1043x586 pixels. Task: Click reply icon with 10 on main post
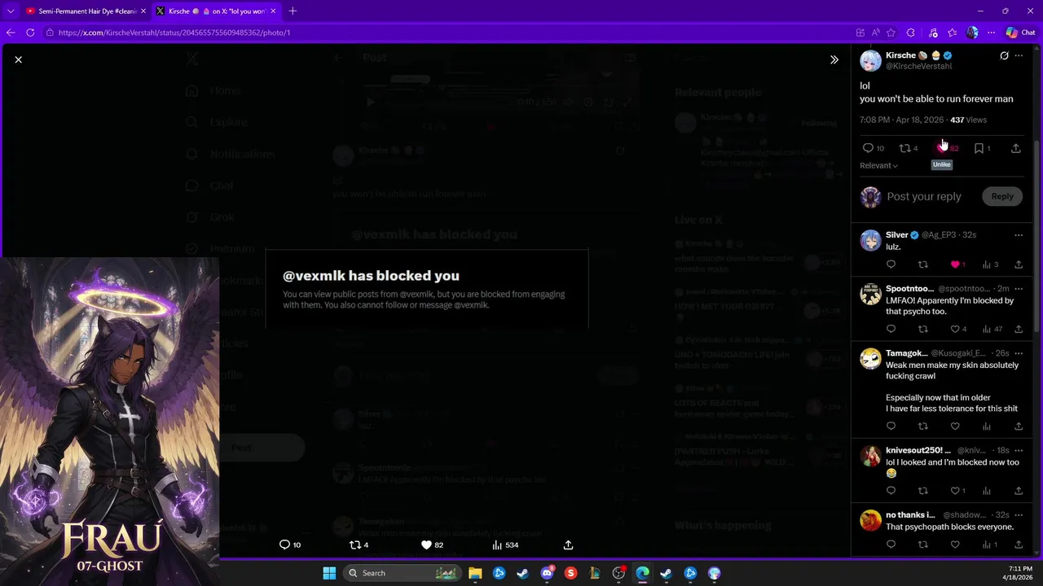click(x=874, y=148)
